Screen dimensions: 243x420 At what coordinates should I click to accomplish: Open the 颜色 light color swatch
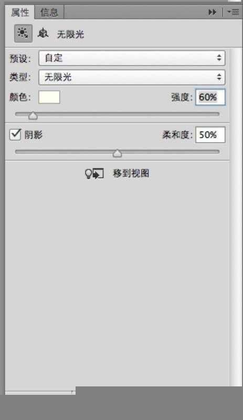49,97
